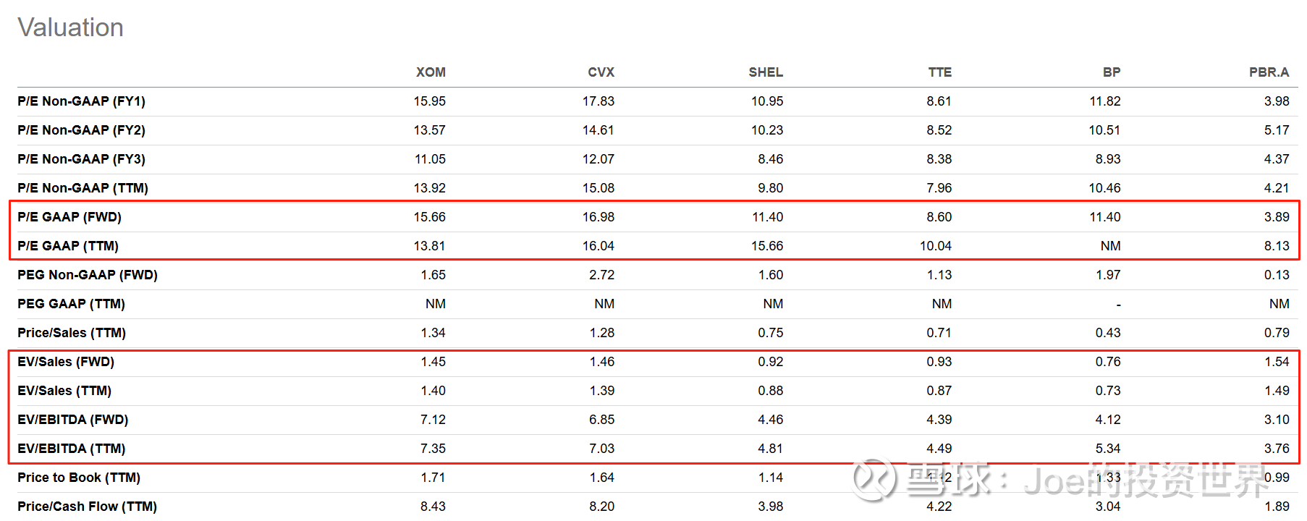Select the EV/Sales (TTM) row label
Viewport: 1307px width, 521px height.
64,391
